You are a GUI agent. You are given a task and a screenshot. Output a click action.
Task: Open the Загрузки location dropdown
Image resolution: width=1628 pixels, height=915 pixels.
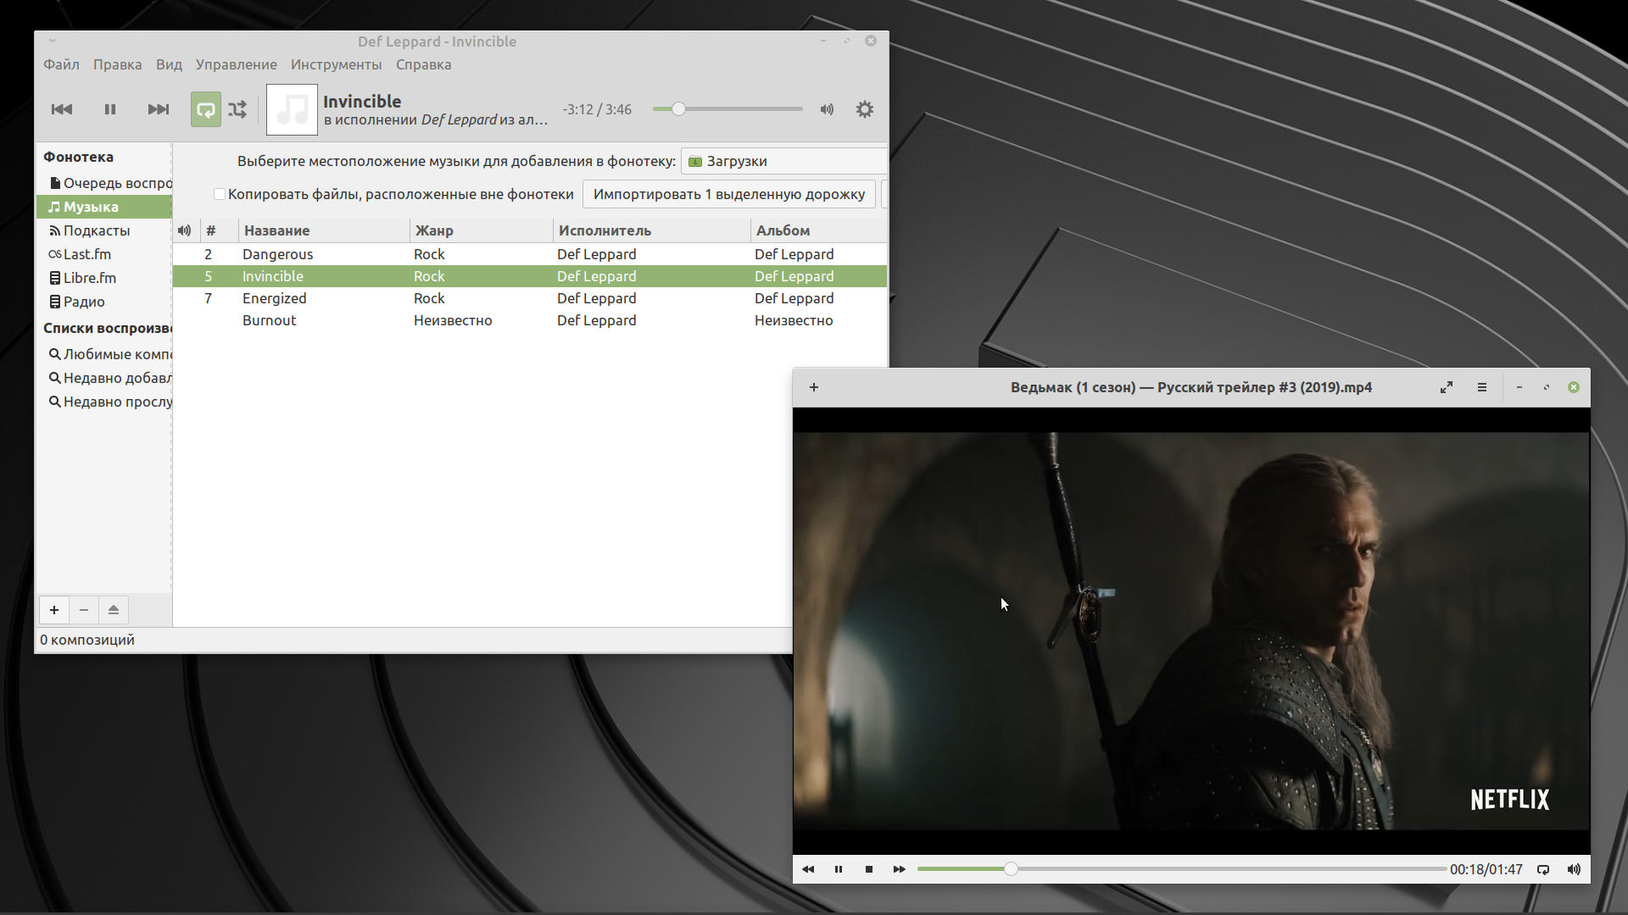pyautogui.click(x=783, y=161)
